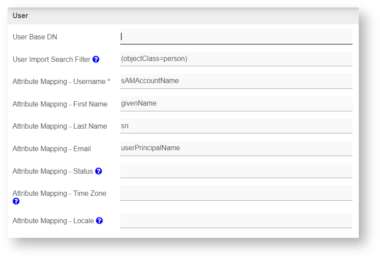This screenshot has height=259, width=380.
Task: Click the User section header
Action: coord(20,16)
